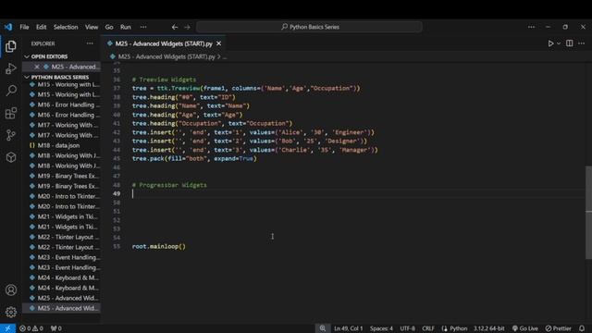The height and width of the screenshot is (333, 592).
Task: Open editor More Actions ellipsis
Action: coord(582,43)
